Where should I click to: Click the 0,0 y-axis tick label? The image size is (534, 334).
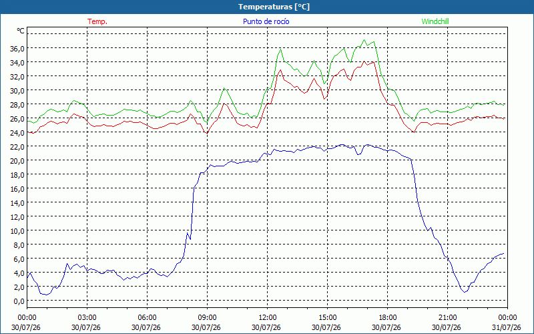[19, 301]
